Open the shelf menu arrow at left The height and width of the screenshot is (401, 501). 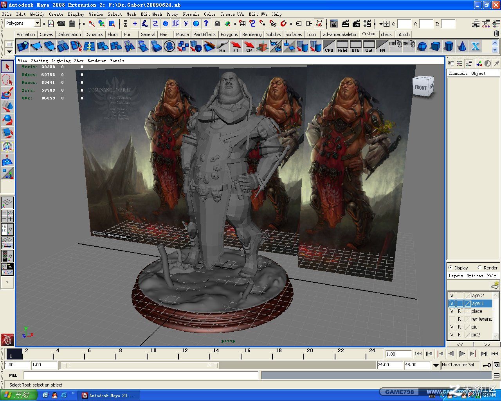click(x=9, y=51)
